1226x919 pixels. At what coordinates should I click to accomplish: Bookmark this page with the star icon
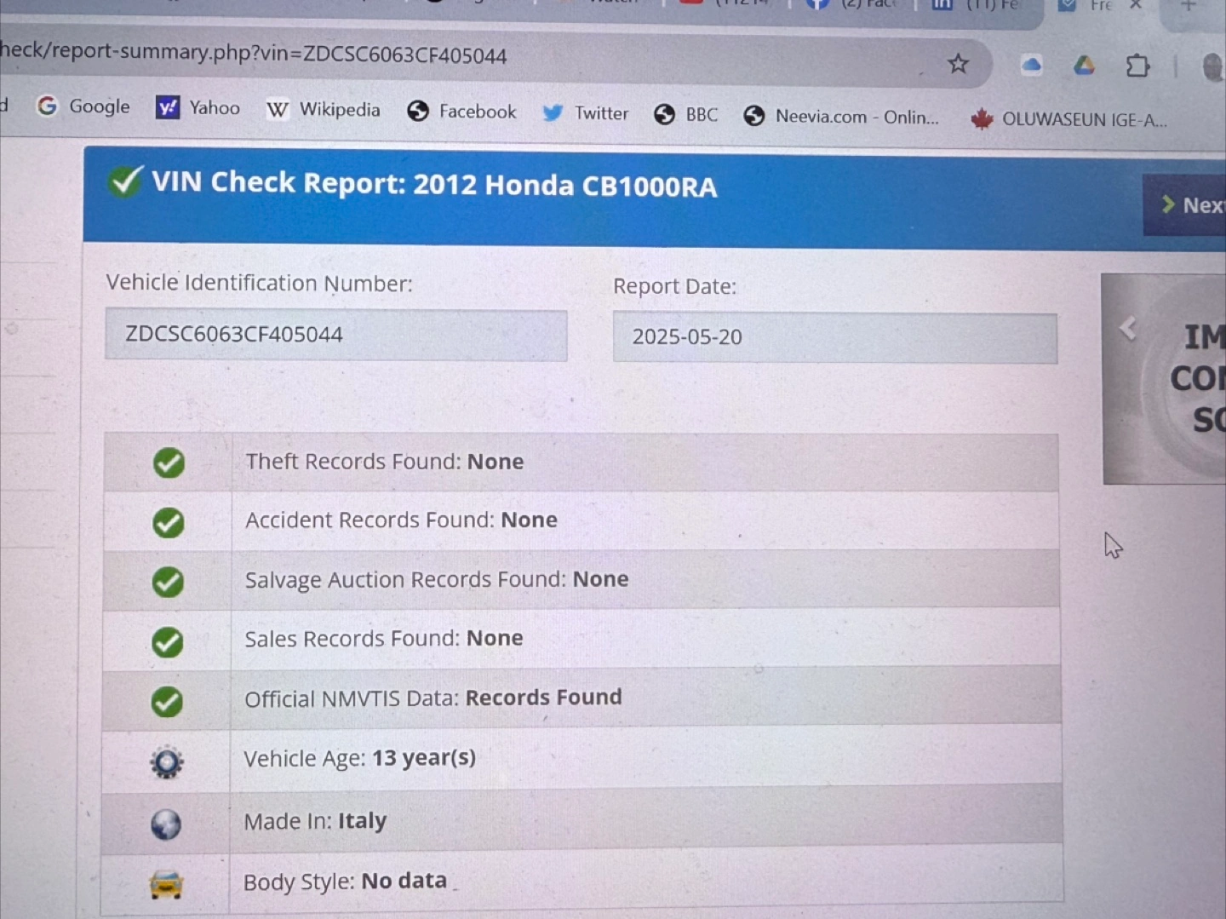pos(959,64)
